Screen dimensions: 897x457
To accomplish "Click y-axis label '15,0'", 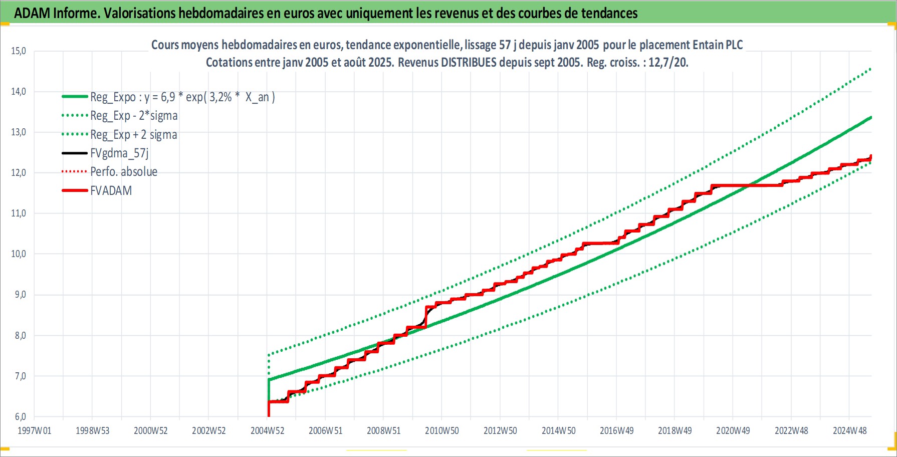I will (x=19, y=51).
